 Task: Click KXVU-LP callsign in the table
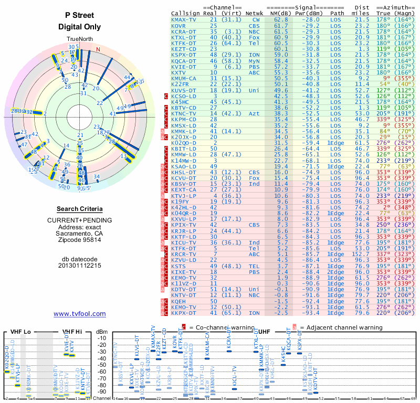pos(183,219)
